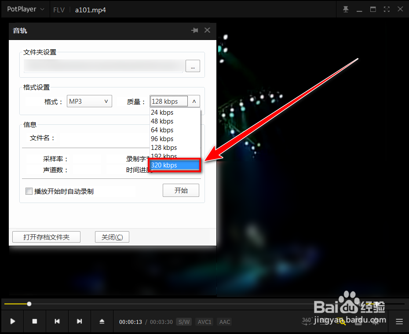The width and height of the screenshot is (409, 334).
Task: Click the eject/open file icon
Action: click(x=102, y=321)
